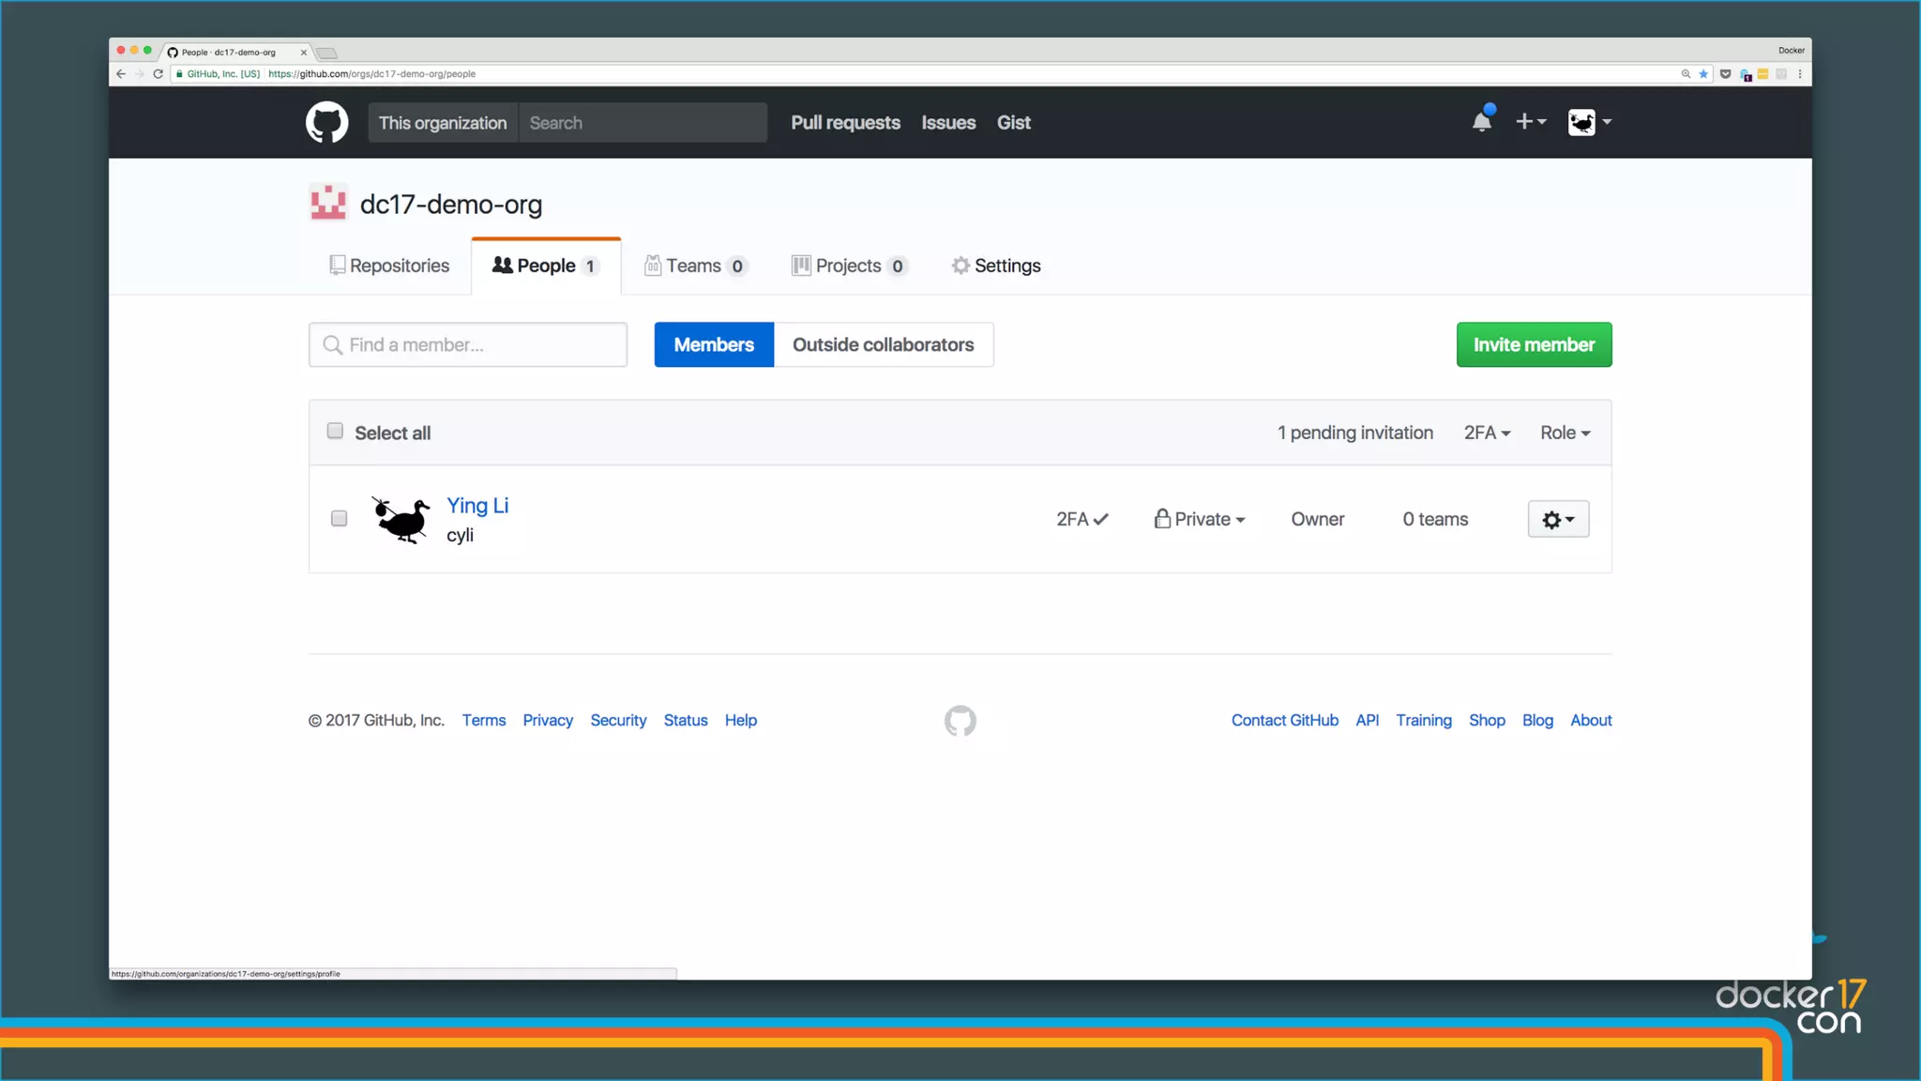Click the Find a member search field
1921x1081 pixels.
click(x=468, y=344)
